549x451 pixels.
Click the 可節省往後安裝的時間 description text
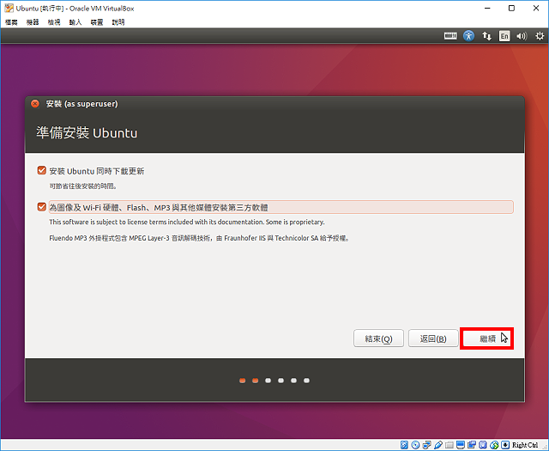[83, 186]
